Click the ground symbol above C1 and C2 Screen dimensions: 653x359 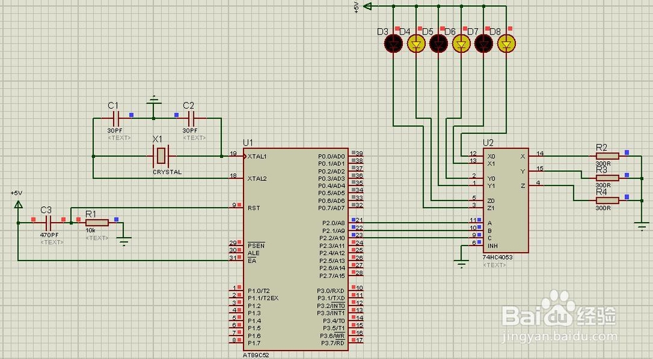[x=153, y=101]
